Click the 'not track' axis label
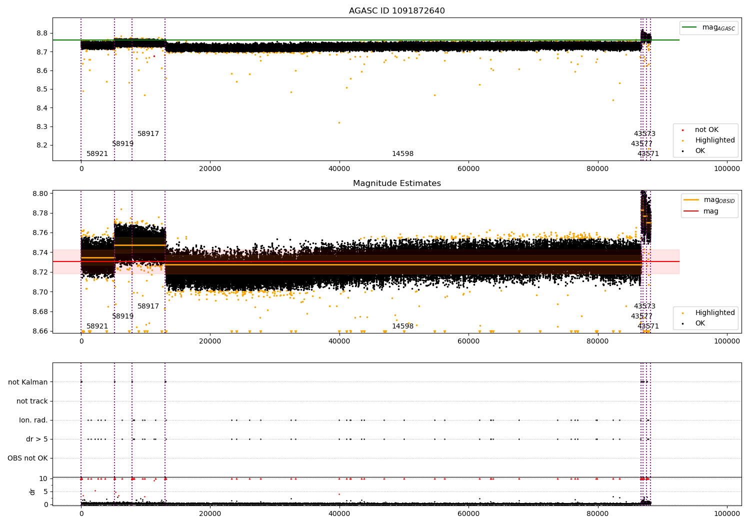 click(x=32, y=401)
